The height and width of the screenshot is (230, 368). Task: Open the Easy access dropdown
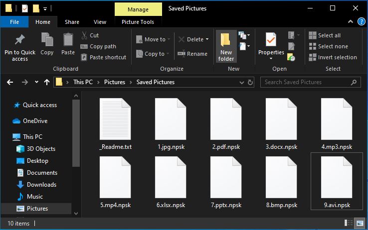pyautogui.click(x=244, y=46)
